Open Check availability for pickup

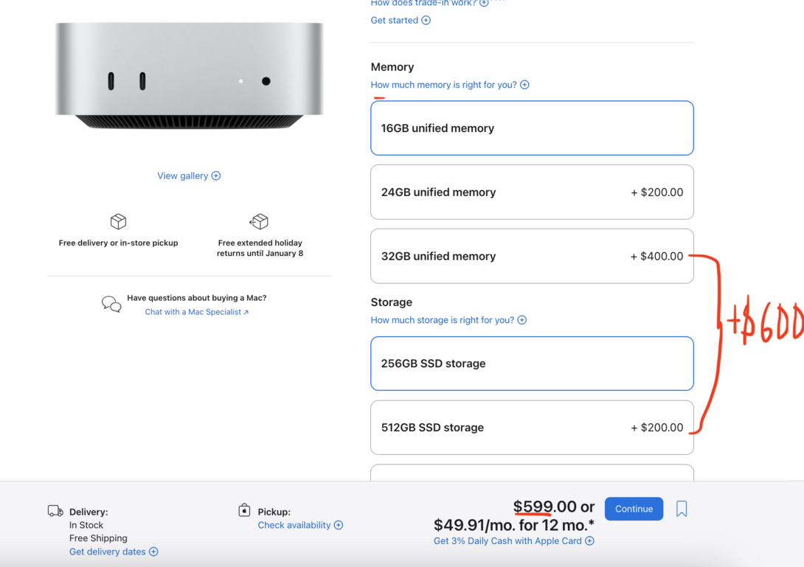(x=299, y=525)
